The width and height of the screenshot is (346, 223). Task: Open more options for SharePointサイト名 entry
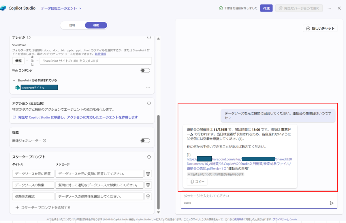(x=148, y=88)
